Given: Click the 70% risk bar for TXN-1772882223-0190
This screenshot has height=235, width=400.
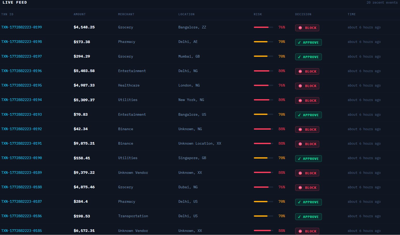Looking at the screenshot, I should [263, 158].
